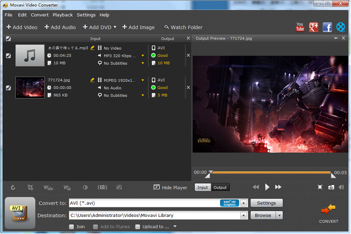
Task: Open the audio equalizer adjustments icon
Action: coord(119,187)
